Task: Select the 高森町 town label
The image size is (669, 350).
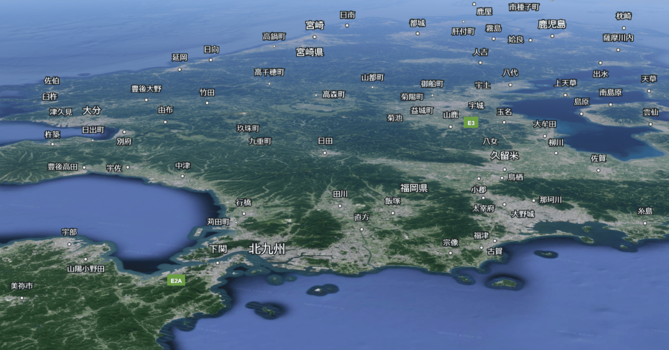Action: pyautogui.click(x=334, y=94)
